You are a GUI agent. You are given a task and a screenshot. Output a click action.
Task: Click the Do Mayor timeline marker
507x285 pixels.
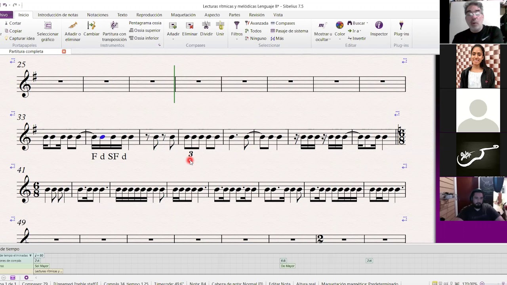(288, 266)
